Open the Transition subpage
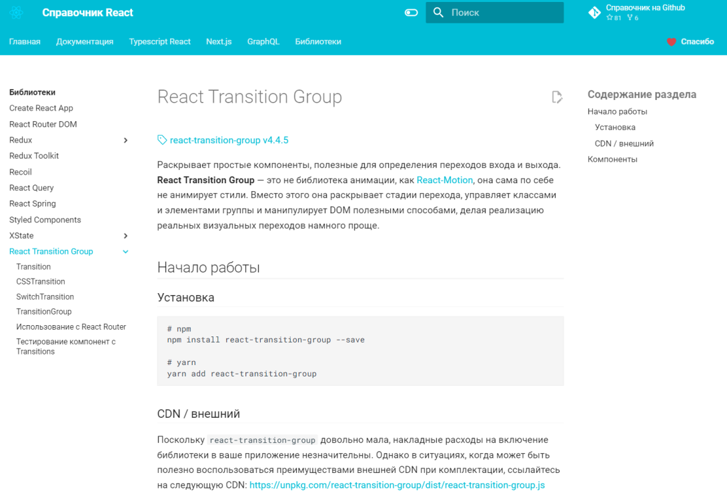Screen dimensions: 727x501 [33, 266]
